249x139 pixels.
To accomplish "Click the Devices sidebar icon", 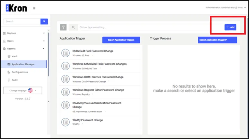I will coord(4,33).
